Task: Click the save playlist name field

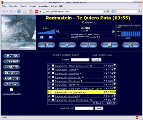Action: [84, 108]
